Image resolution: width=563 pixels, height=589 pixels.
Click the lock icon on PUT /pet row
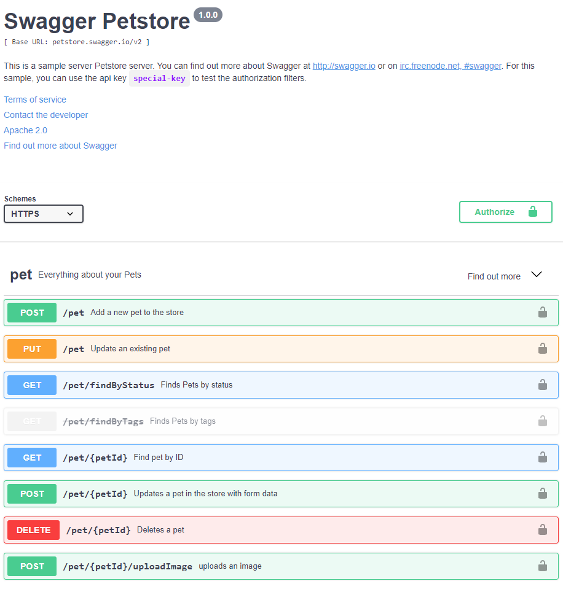[542, 349]
